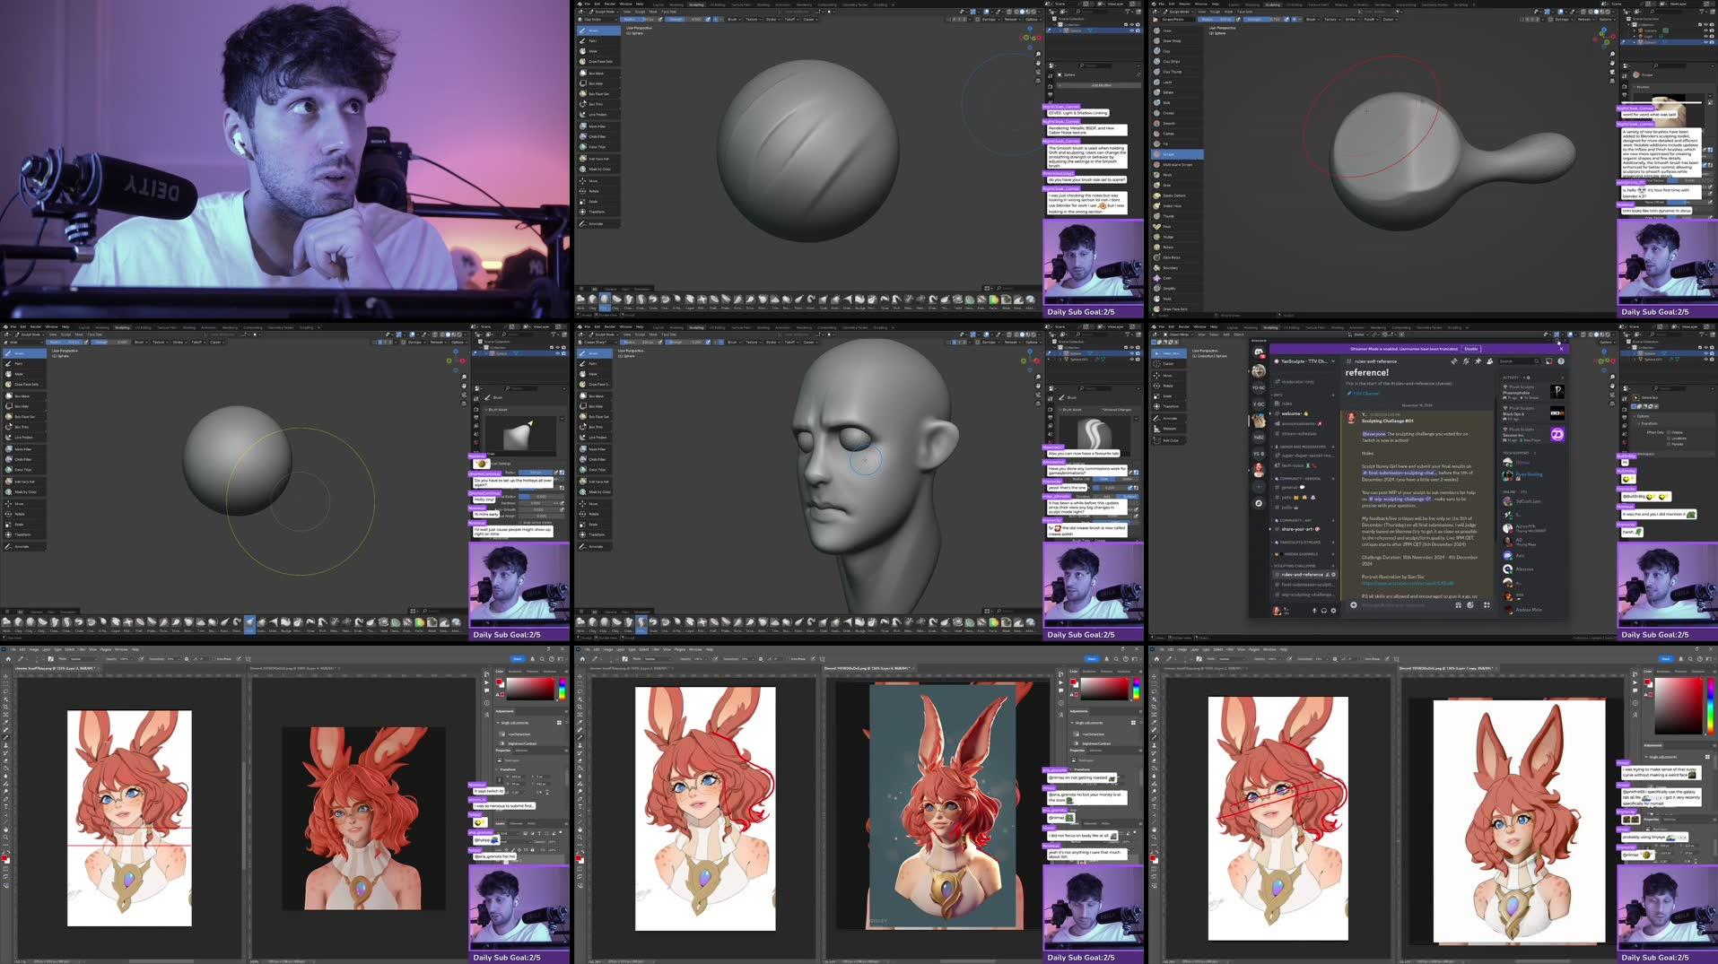Screen dimensions: 1718x964
Task: Deafen with Discord headphones icon
Action: pyautogui.click(x=1324, y=611)
